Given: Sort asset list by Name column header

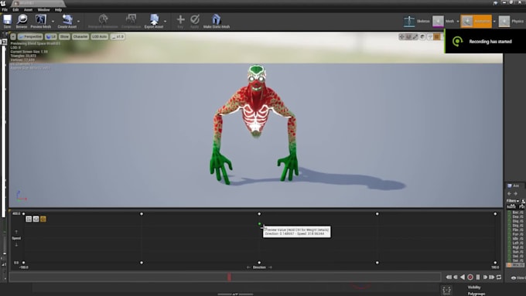Looking at the screenshot, I should coord(511,206).
